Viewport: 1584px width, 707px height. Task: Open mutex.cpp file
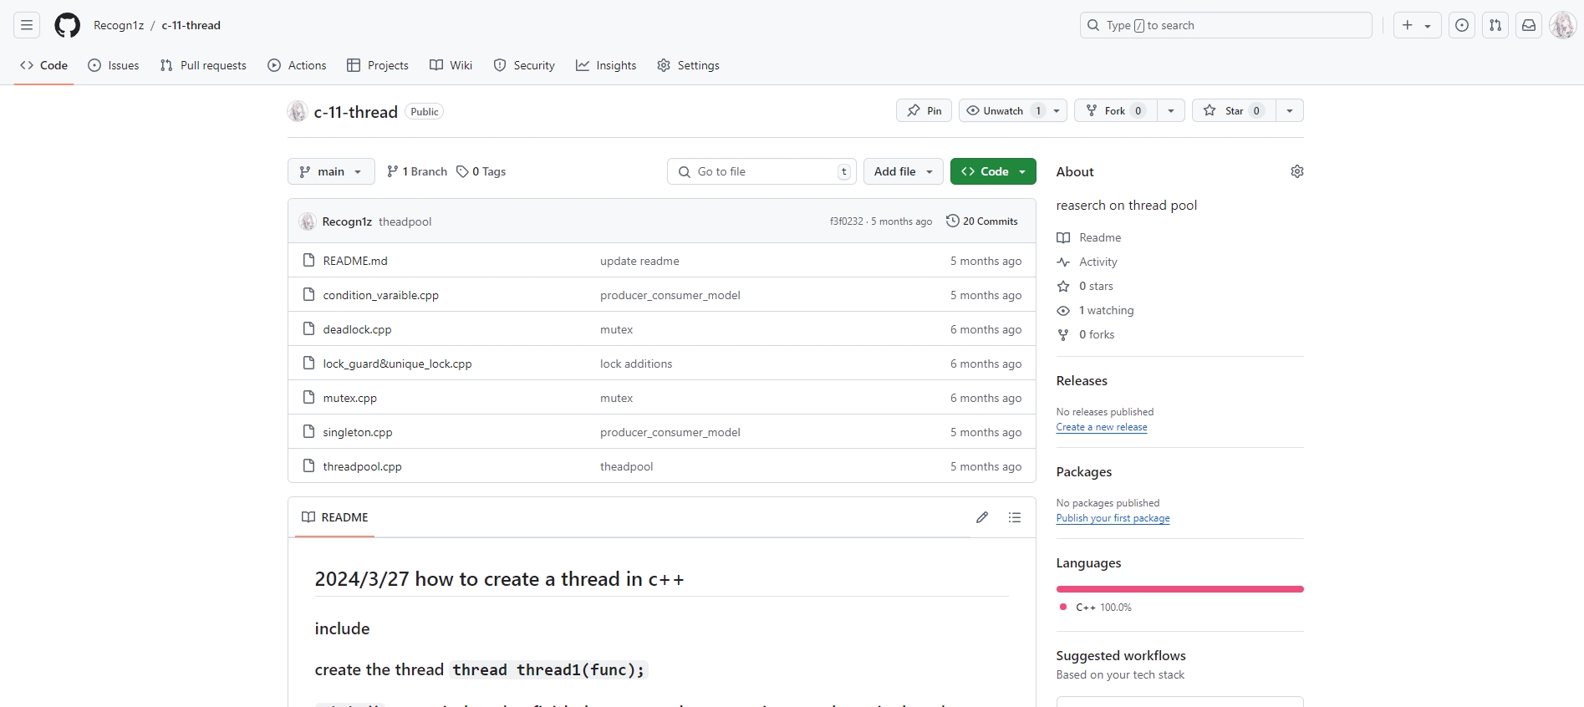coord(349,398)
